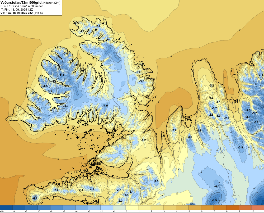Click the -4.1 temperature value on the map
This screenshot has width=264, height=213.
point(199,130)
